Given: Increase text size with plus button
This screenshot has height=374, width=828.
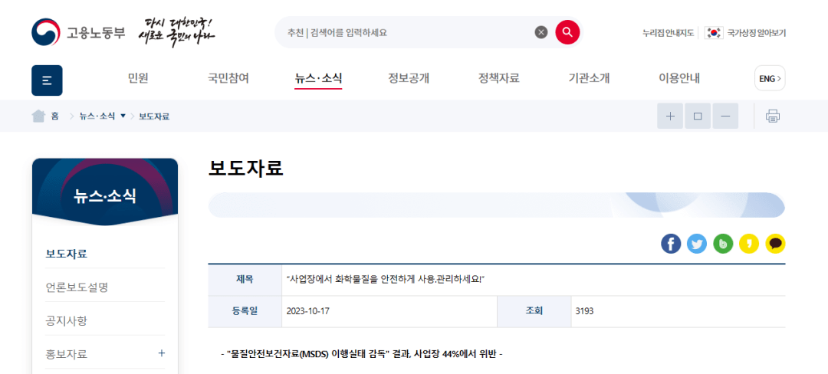Looking at the screenshot, I should pyautogui.click(x=670, y=116).
